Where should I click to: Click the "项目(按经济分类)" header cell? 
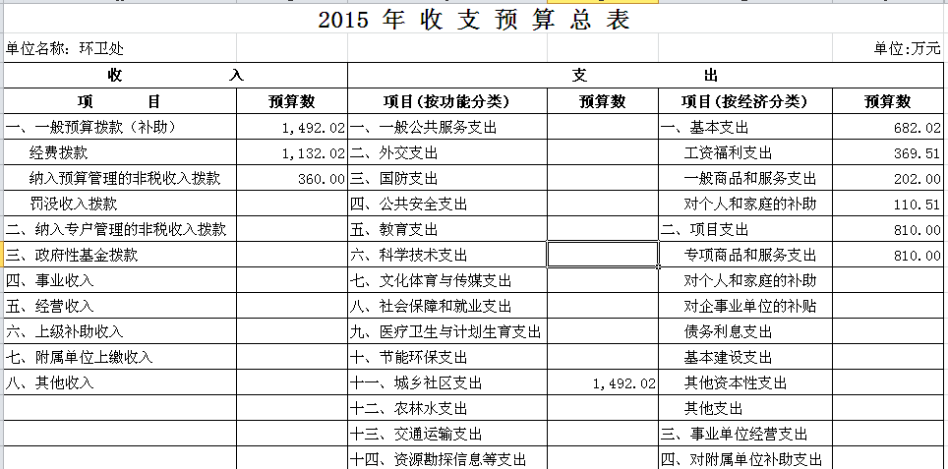tap(744, 101)
